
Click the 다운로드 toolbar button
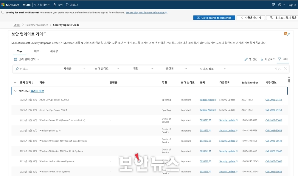click(268, 59)
